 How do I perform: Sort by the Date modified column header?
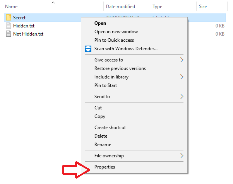point(120,7)
